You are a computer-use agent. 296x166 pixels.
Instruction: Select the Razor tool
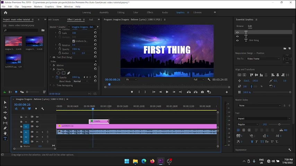(x=5, y=118)
